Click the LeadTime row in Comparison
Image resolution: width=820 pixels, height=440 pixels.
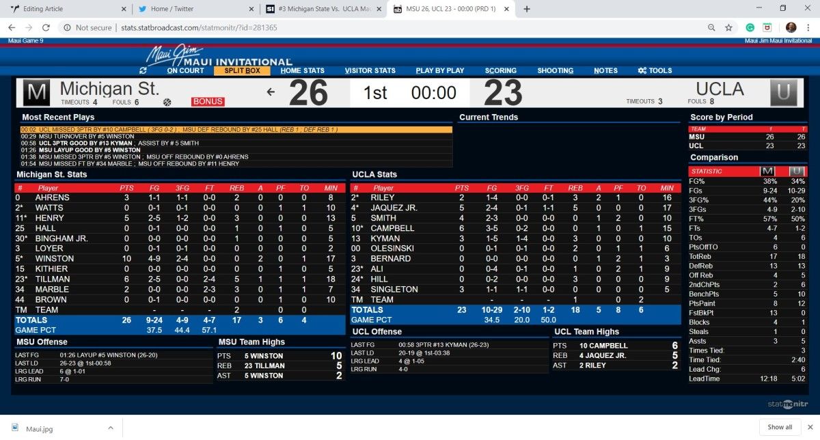click(747, 379)
